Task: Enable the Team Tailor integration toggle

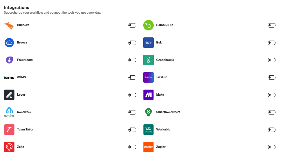Action: 132,130
